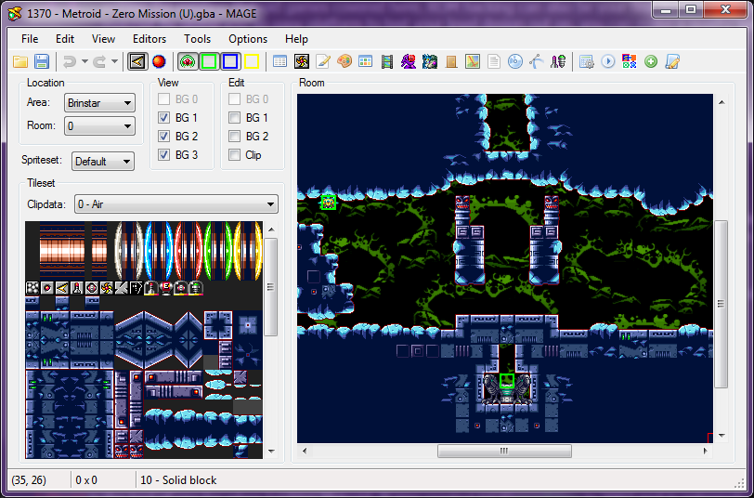The width and height of the screenshot is (754, 498).
Task: Toggle the blue outline square button
Action: click(230, 61)
